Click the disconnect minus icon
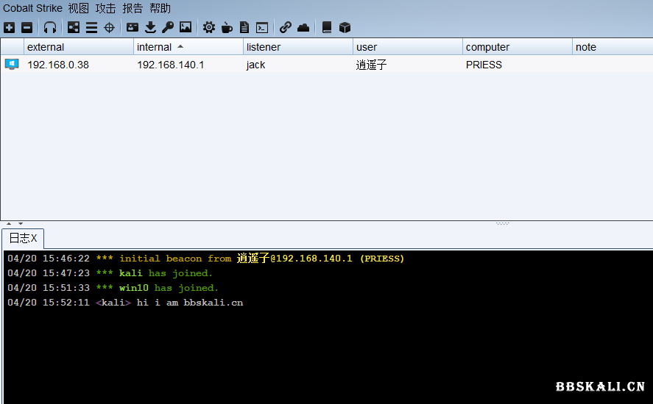The width and height of the screenshot is (653, 404). tap(27, 27)
